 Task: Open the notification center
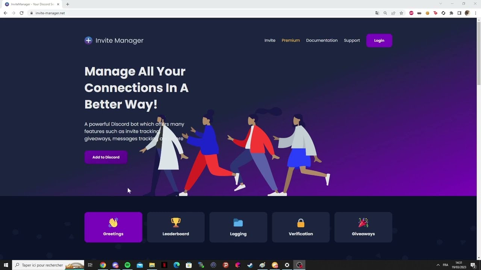(x=473, y=265)
